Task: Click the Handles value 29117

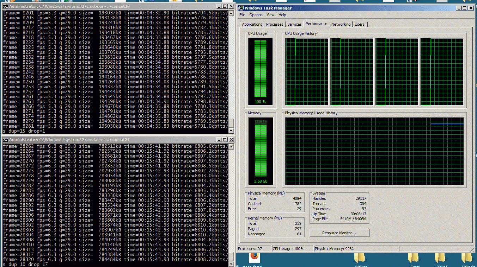Action: coord(361,198)
